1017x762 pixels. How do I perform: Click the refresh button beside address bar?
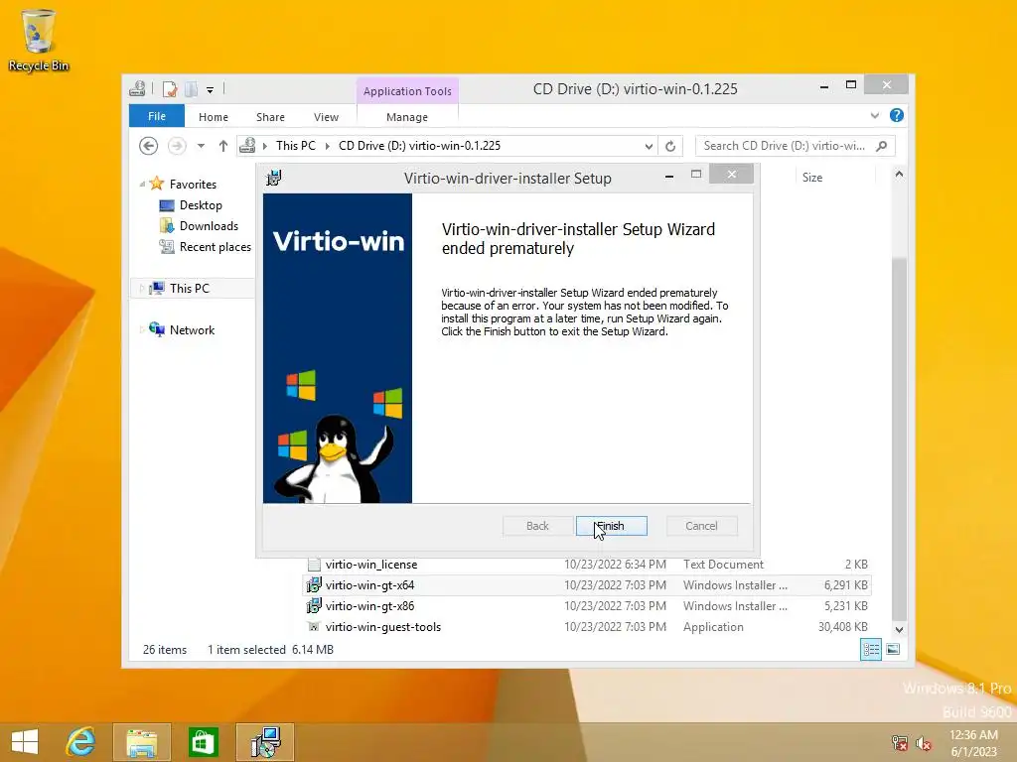coord(670,146)
